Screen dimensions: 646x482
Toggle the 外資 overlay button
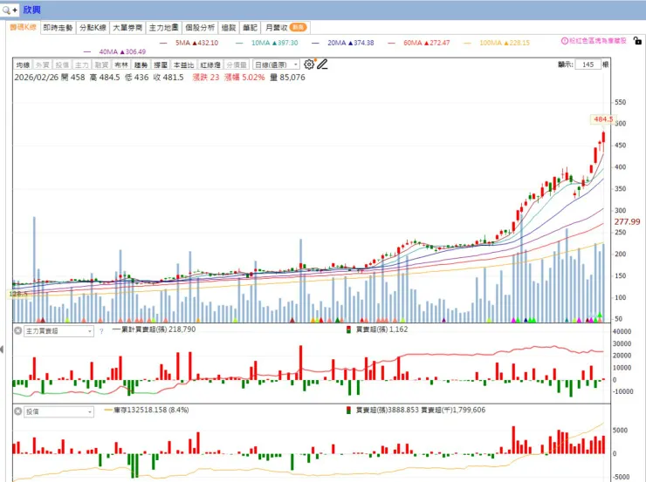pos(43,65)
